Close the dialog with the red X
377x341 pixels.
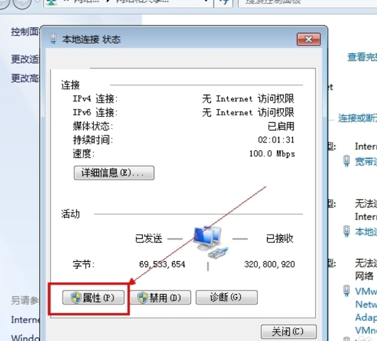(x=309, y=39)
